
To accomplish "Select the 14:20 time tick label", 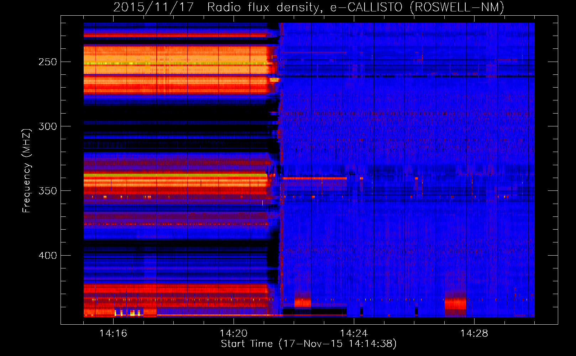I will (234, 334).
